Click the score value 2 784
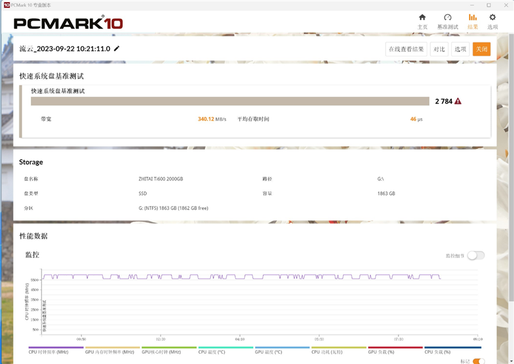This screenshot has width=514, height=364. tap(443, 101)
